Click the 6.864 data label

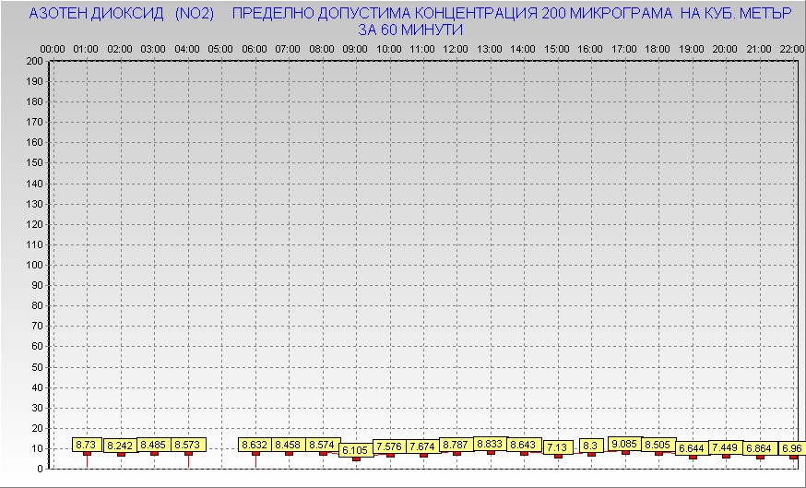click(x=760, y=448)
